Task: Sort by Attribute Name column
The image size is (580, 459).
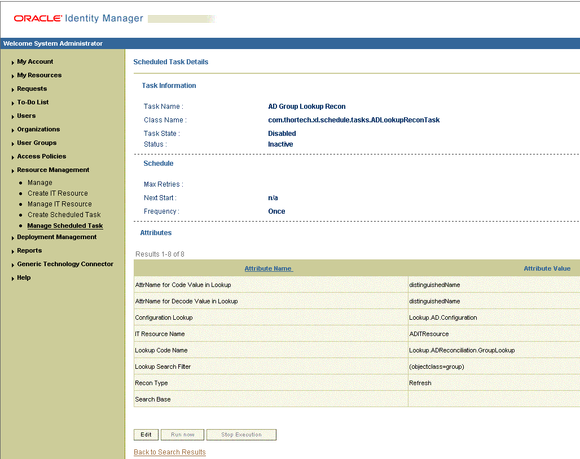Action: point(269,268)
